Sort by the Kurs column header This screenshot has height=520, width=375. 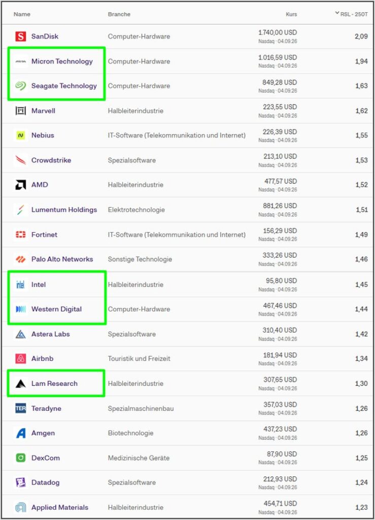(291, 14)
